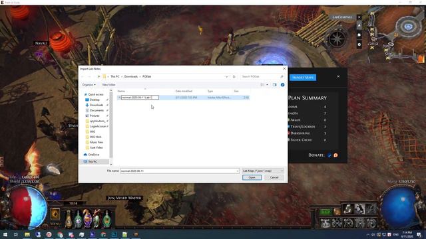Viewport: 426px width, 239px height.
Task: Show hidden system tray icons
Action: [368, 234]
